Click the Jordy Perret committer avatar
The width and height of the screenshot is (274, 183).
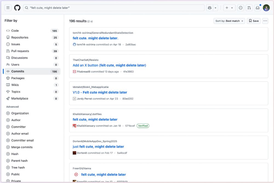click(75, 99)
